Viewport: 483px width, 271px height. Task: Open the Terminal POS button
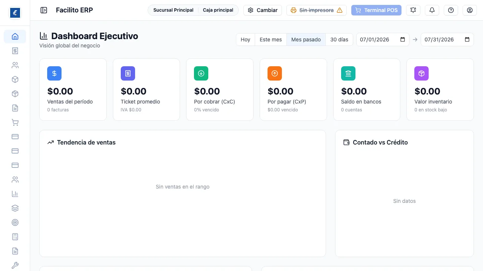pyautogui.click(x=376, y=10)
